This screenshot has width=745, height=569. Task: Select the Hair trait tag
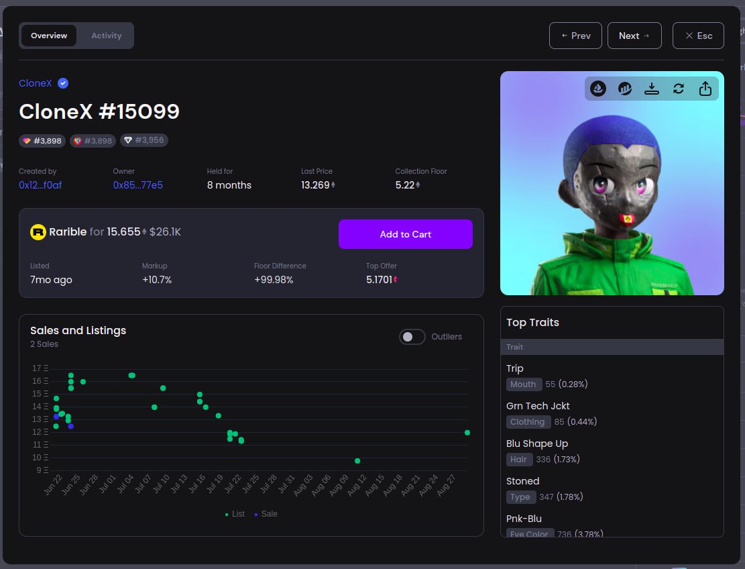518,459
